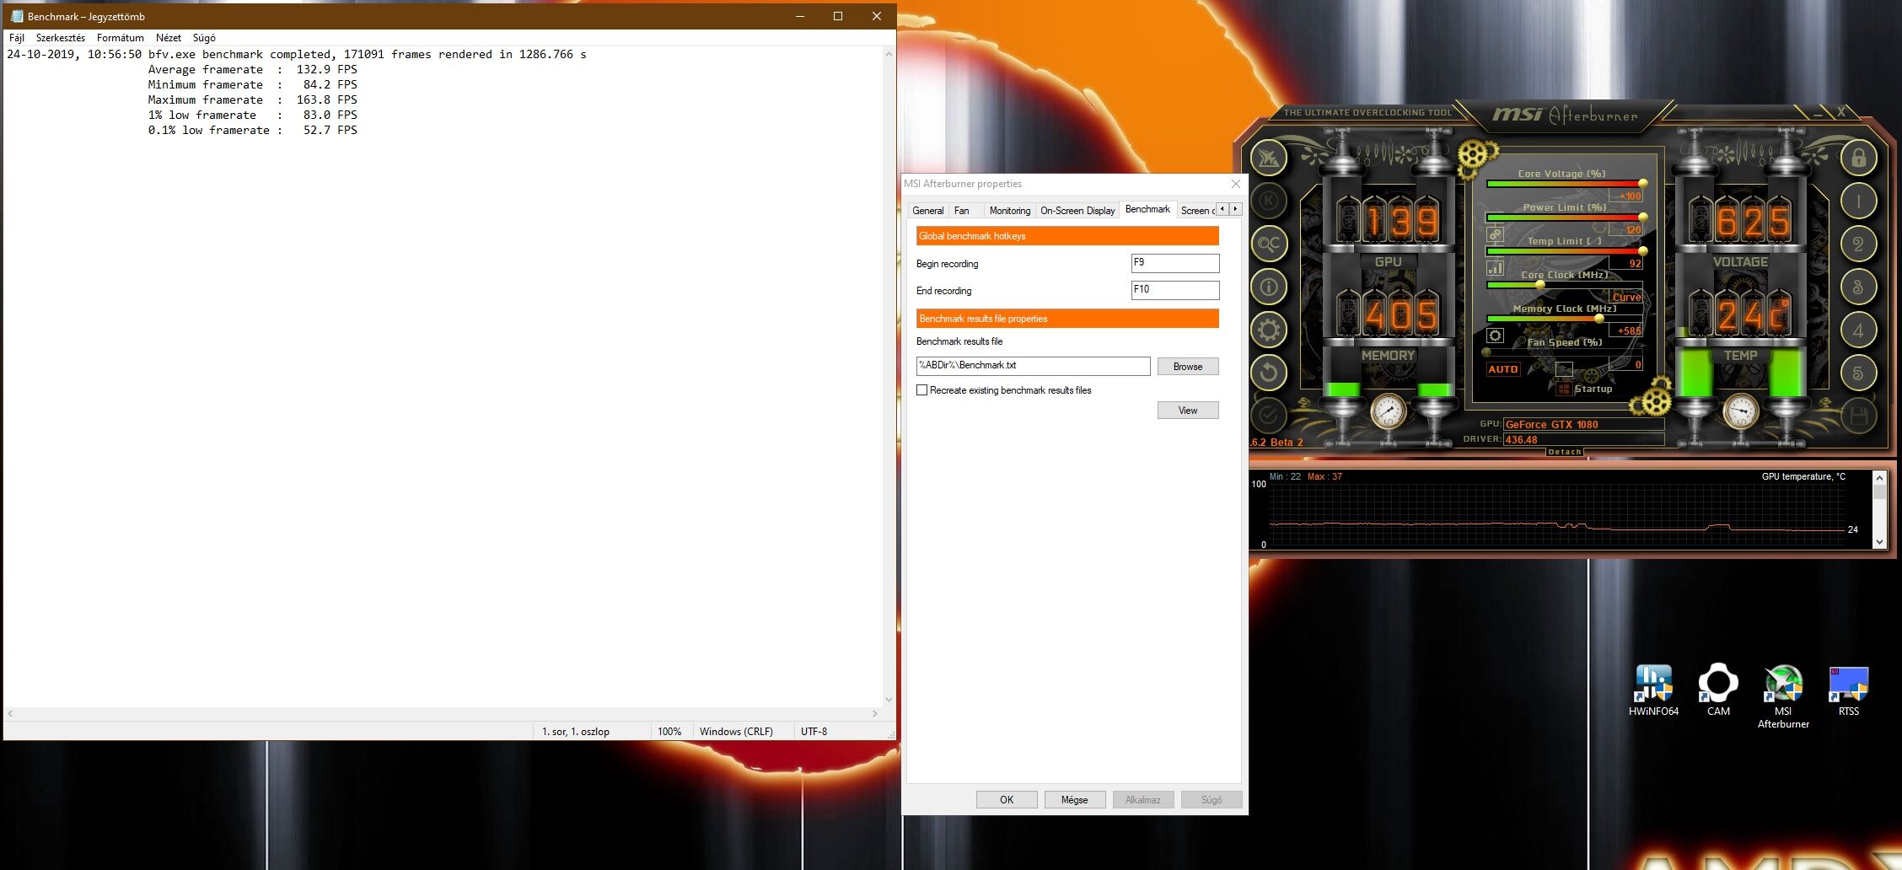Click the 'Average framerate' line in Notepad

coord(253,70)
